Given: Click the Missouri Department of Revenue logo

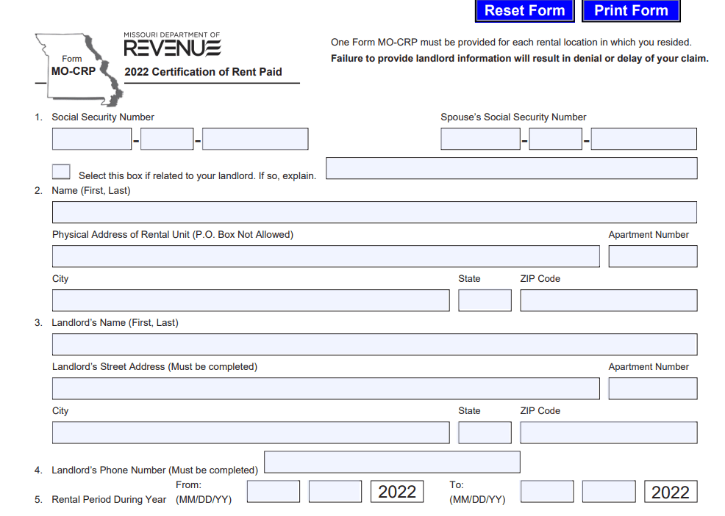Looking at the screenshot, I should pos(173,44).
